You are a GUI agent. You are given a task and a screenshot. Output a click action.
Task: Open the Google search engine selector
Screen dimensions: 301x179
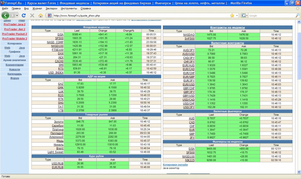pyautogui.click(x=245, y=16)
